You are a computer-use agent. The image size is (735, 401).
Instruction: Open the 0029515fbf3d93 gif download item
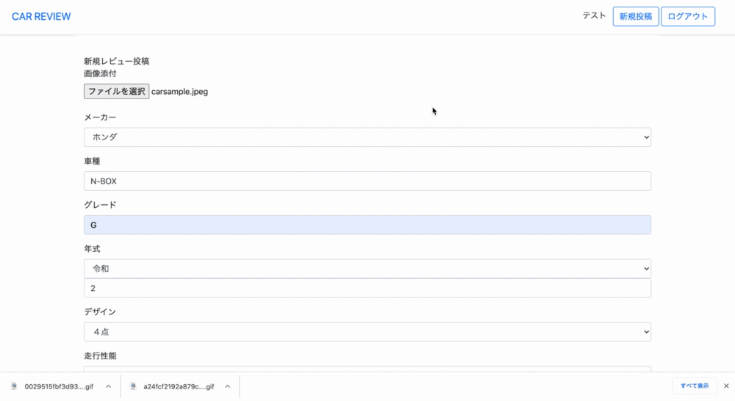point(59,386)
